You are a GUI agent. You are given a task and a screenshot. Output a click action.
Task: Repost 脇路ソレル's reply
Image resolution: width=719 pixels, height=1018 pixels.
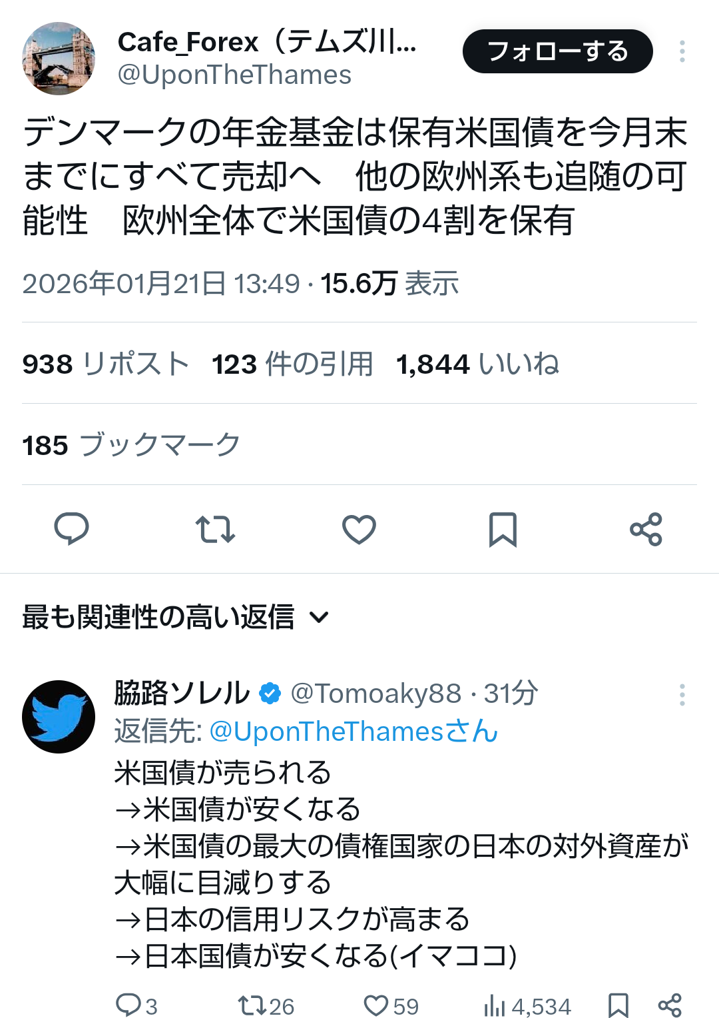(251, 1005)
